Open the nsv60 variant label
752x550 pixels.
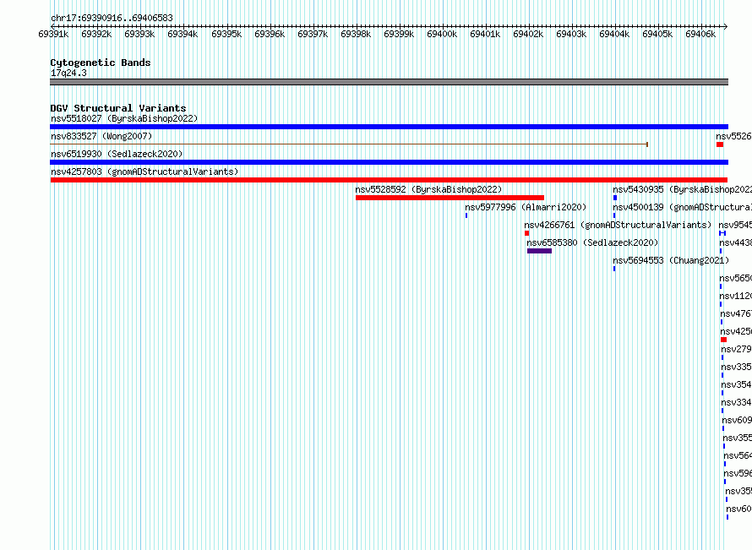(738, 509)
